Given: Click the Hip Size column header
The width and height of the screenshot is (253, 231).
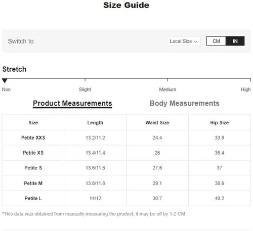Looking at the screenshot, I should pos(220,123).
